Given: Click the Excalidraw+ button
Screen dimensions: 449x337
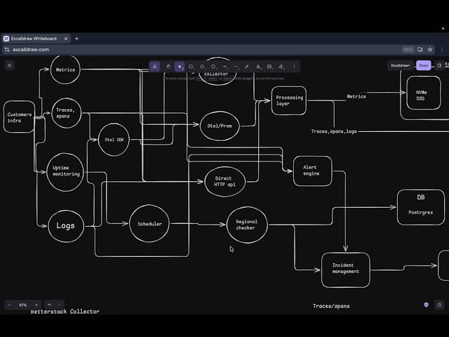Looking at the screenshot, I should pos(400,65).
